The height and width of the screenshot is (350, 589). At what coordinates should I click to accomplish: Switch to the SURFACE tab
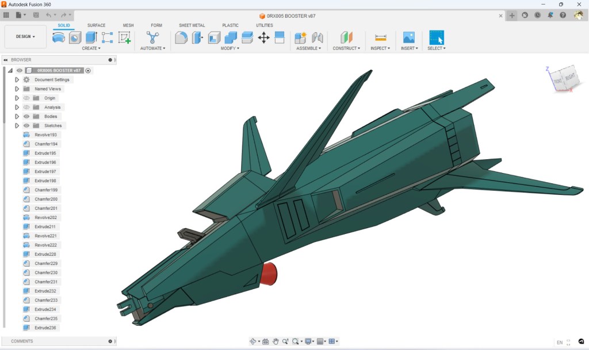coord(96,25)
